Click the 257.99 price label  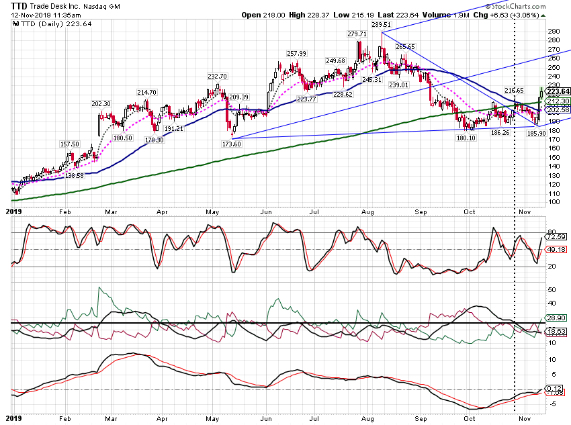(296, 54)
